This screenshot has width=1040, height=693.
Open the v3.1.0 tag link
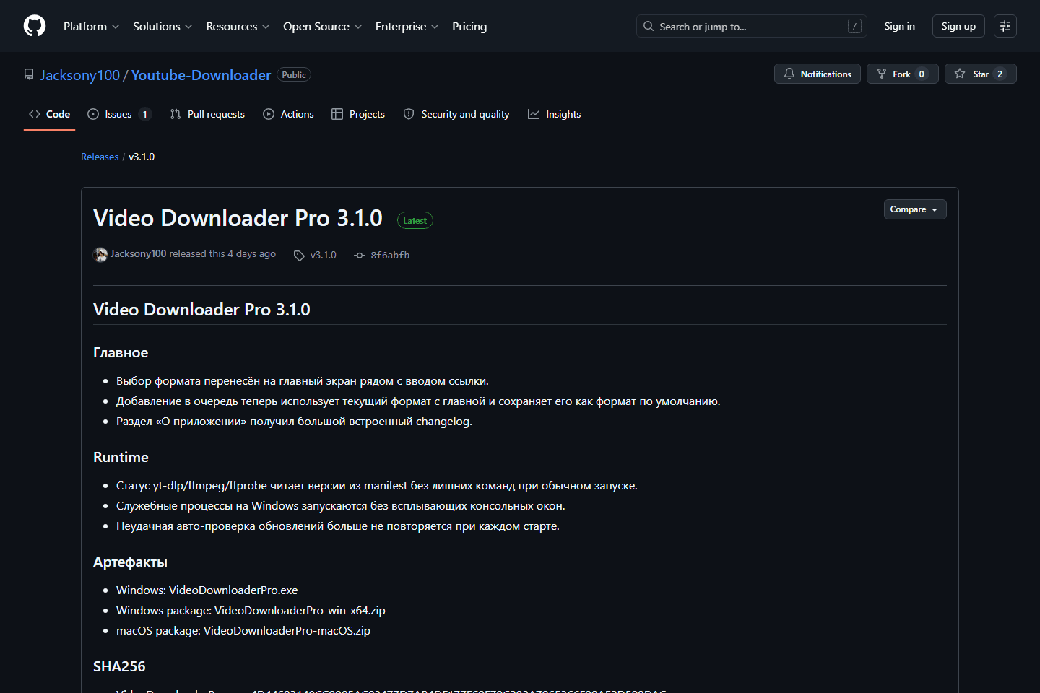[324, 255]
